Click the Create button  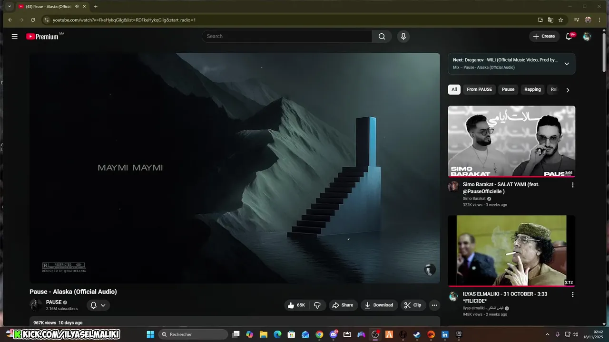click(x=544, y=36)
